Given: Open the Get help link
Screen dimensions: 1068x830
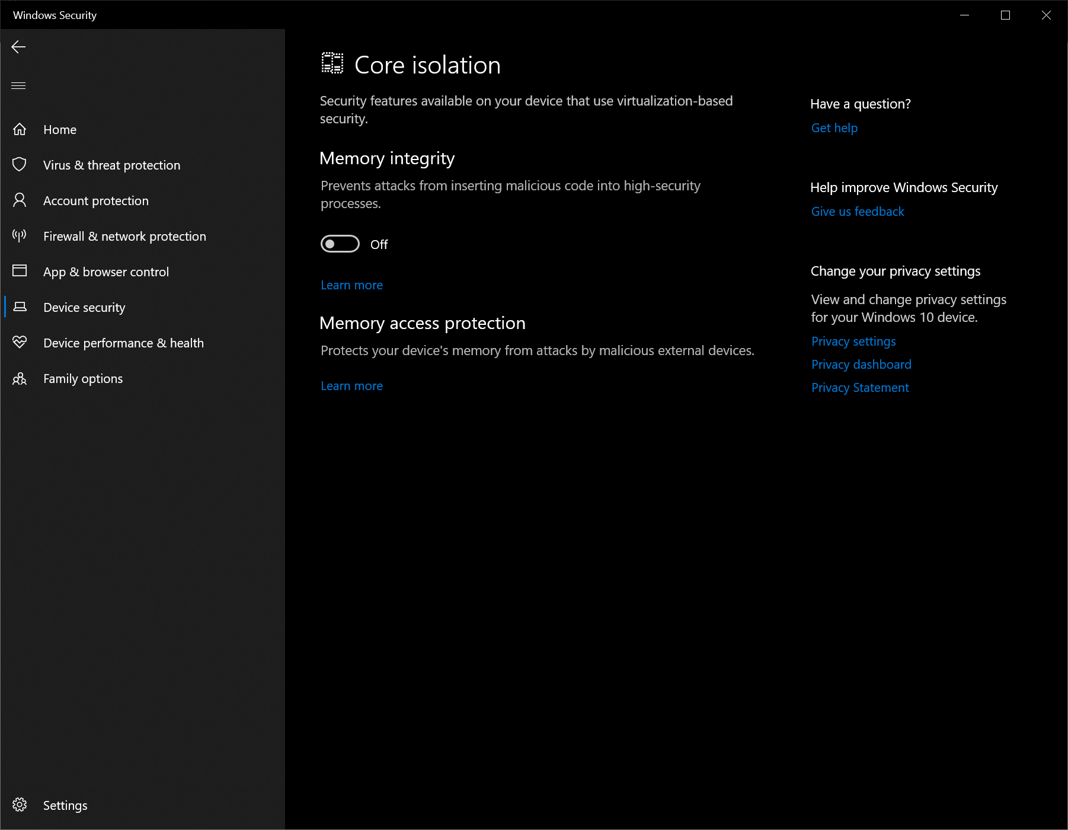Looking at the screenshot, I should click(x=834, y=128).
